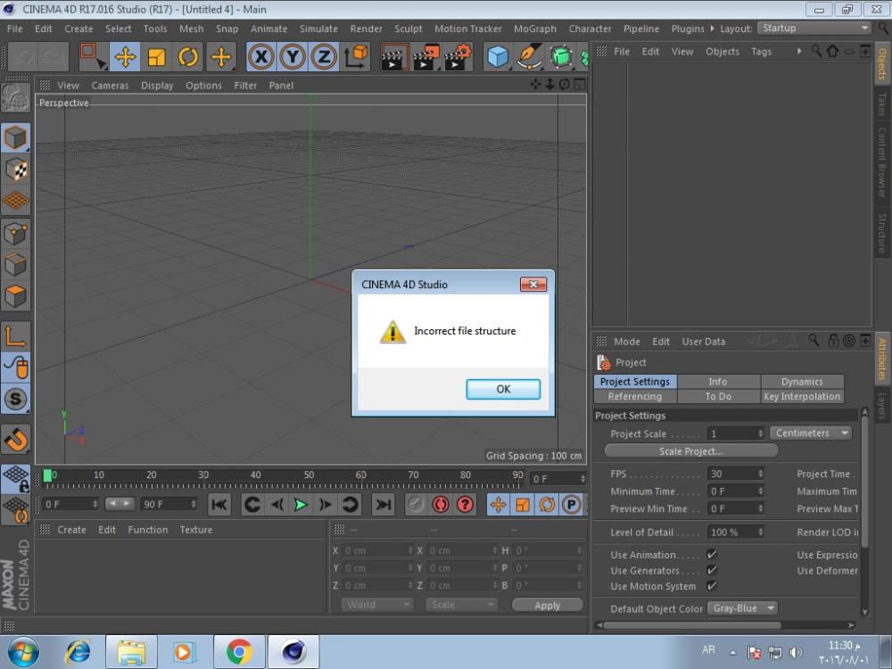Select the Scale tool
Screen dimensions: 892x669
[x=157, y=57]
